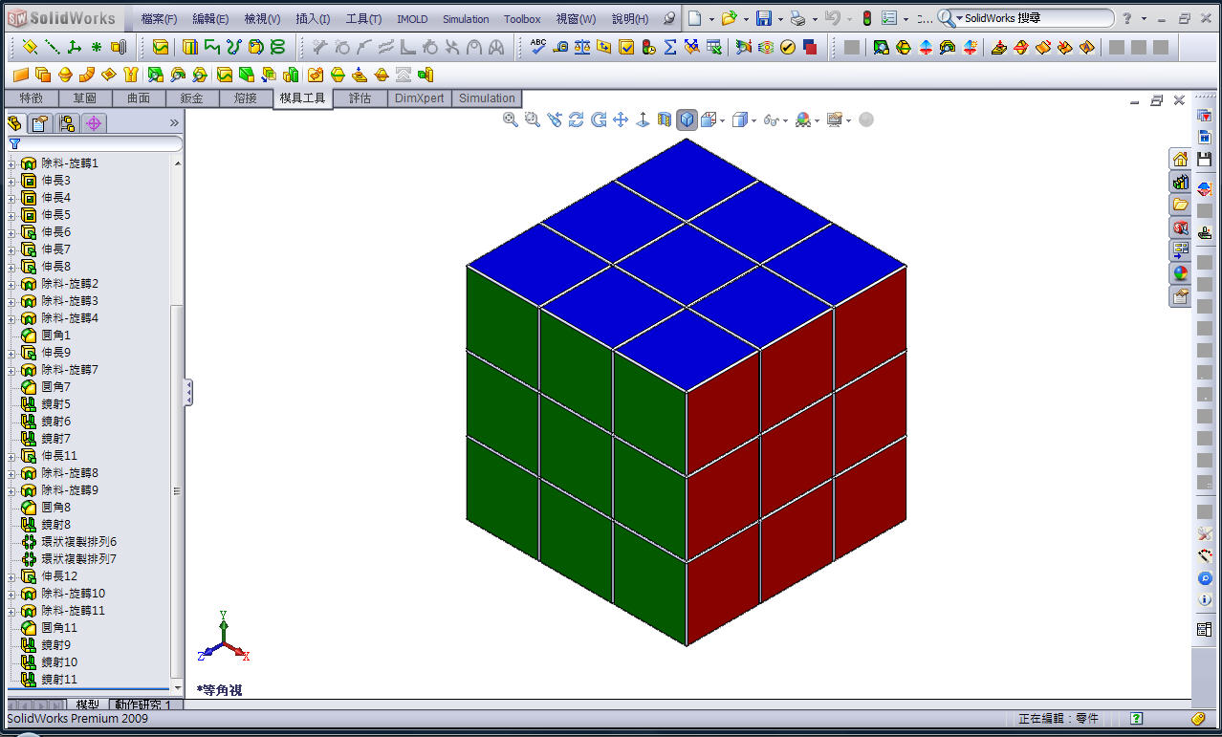Click the PropertyManager tab icon
Screen dimensions: 1222x737
[x=39, y=122]
